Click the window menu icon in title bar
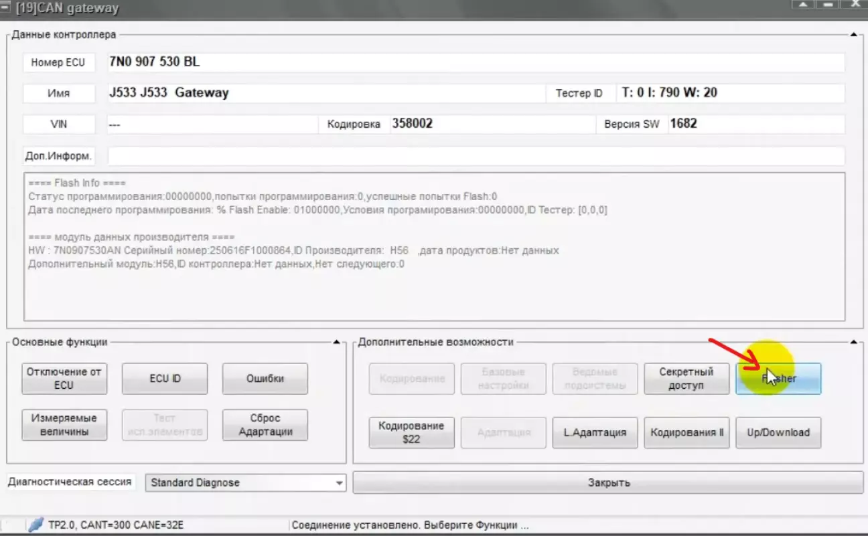Screen dimensions: 868x536 [x=6, y=8]
